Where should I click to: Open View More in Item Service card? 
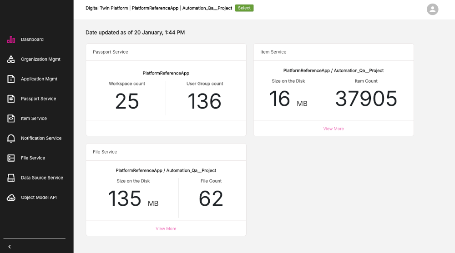pos(333,129)
